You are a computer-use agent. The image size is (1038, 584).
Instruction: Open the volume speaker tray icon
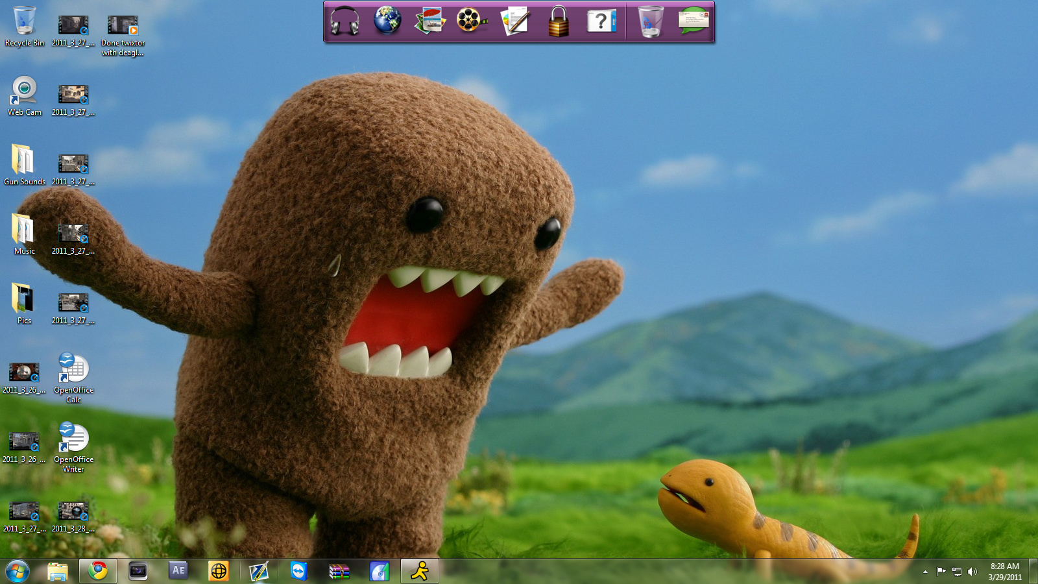pyautogui.click(x=972, y=572)
